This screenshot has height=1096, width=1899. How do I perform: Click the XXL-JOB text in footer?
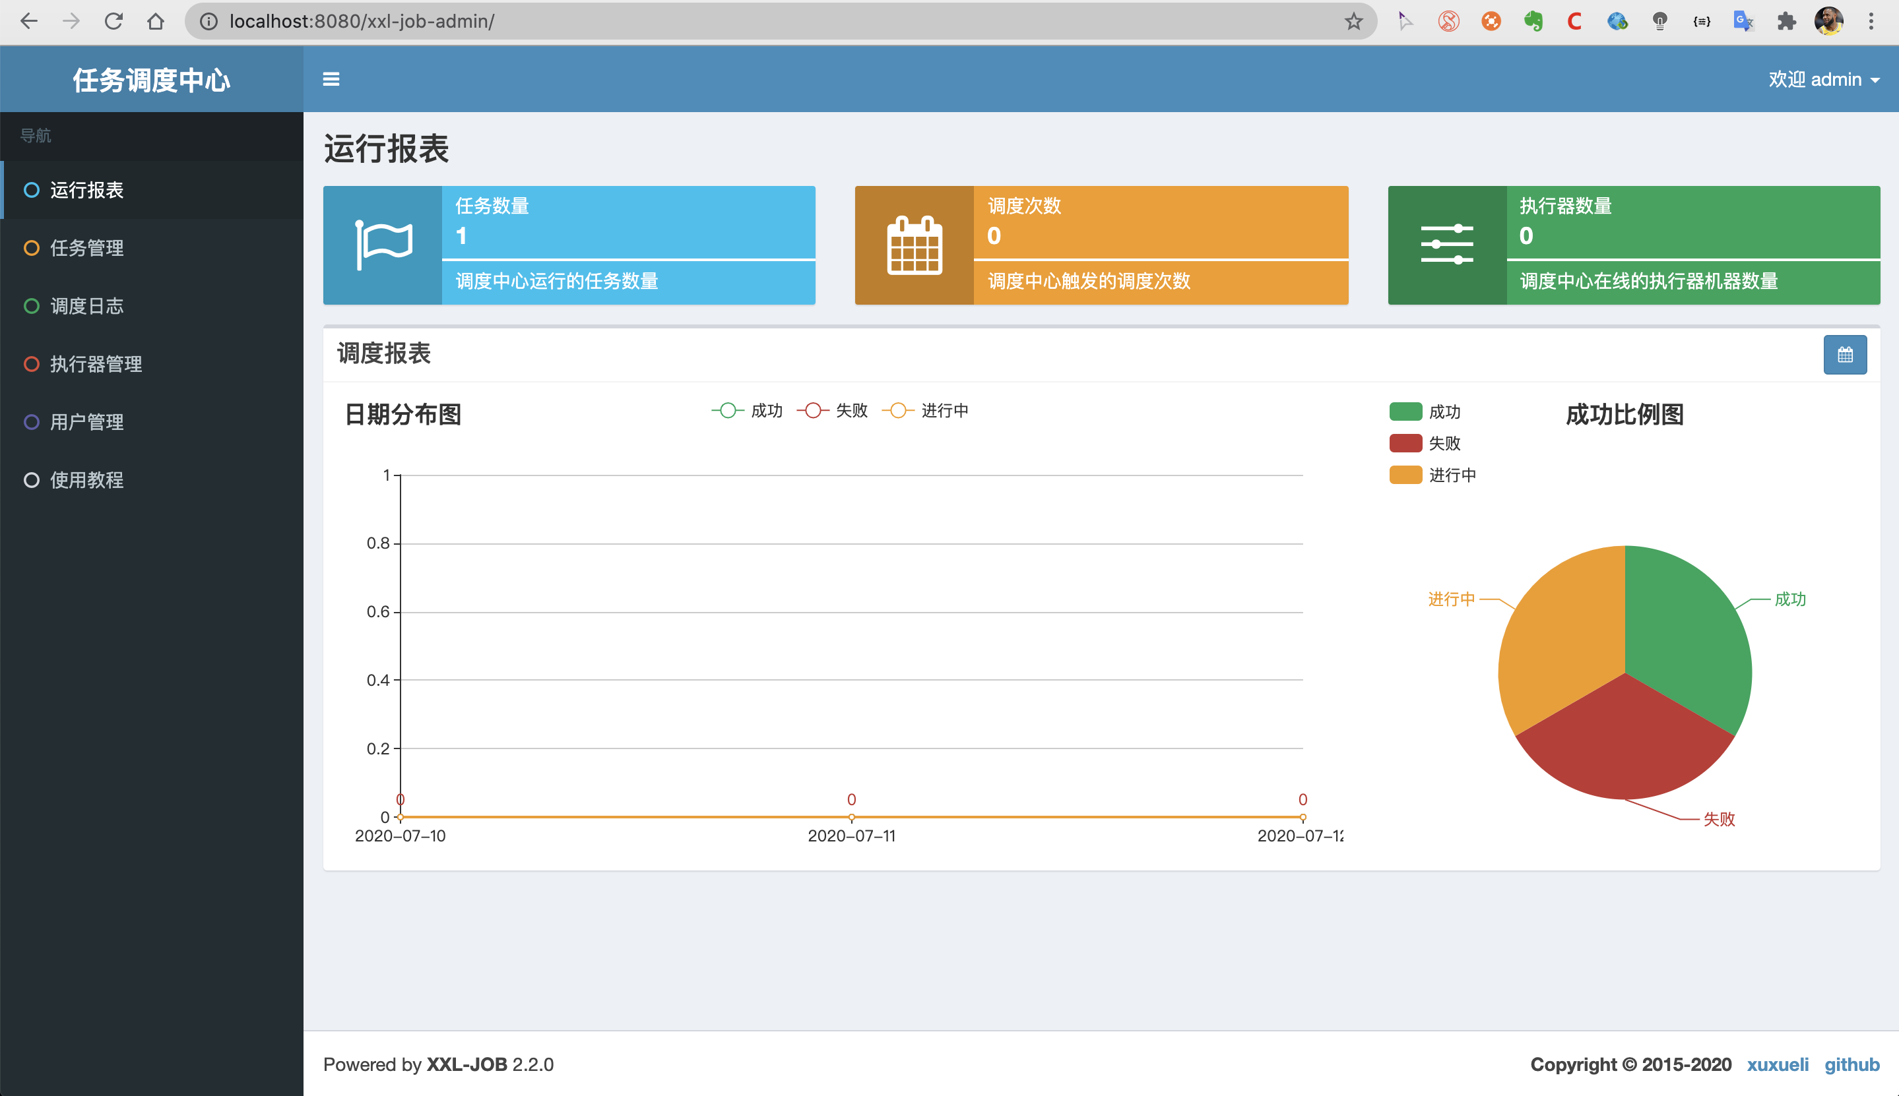pos(467,1064)
